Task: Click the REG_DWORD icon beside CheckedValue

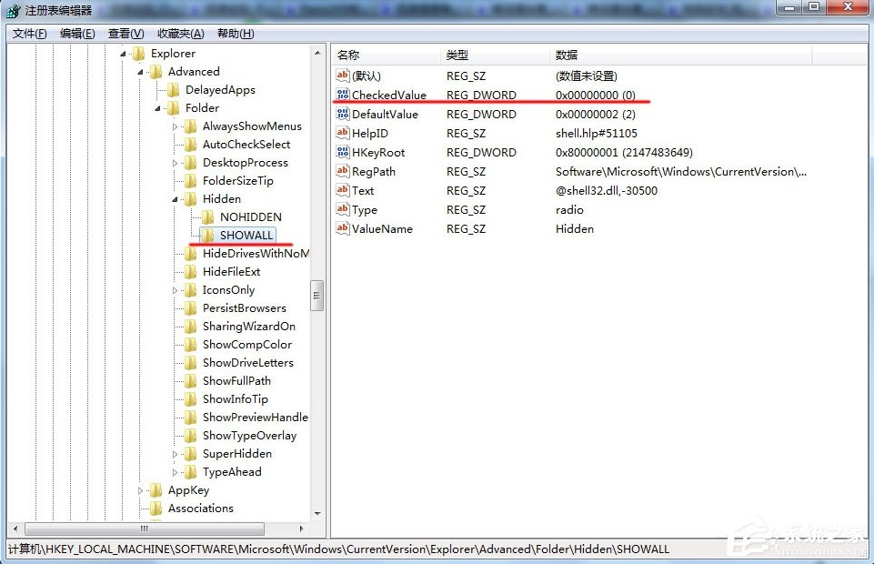Action: tap(344, 95)
